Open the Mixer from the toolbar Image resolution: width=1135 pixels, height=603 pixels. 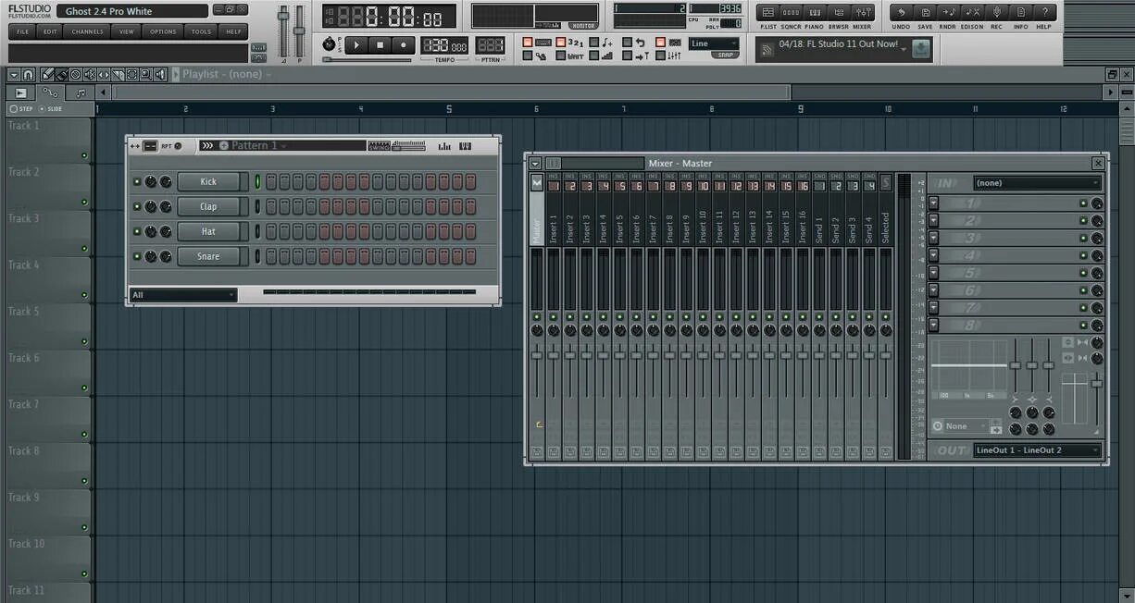[x=863, y=11]
